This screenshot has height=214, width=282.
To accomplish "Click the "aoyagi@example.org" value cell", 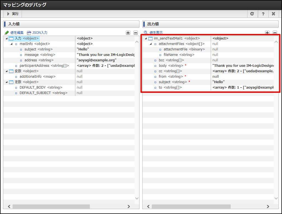I will tap(105, 60).
